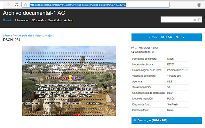Go to first vistas-paisajes breadcrumb
205x128 pixels.
click(x=23, y=35)
